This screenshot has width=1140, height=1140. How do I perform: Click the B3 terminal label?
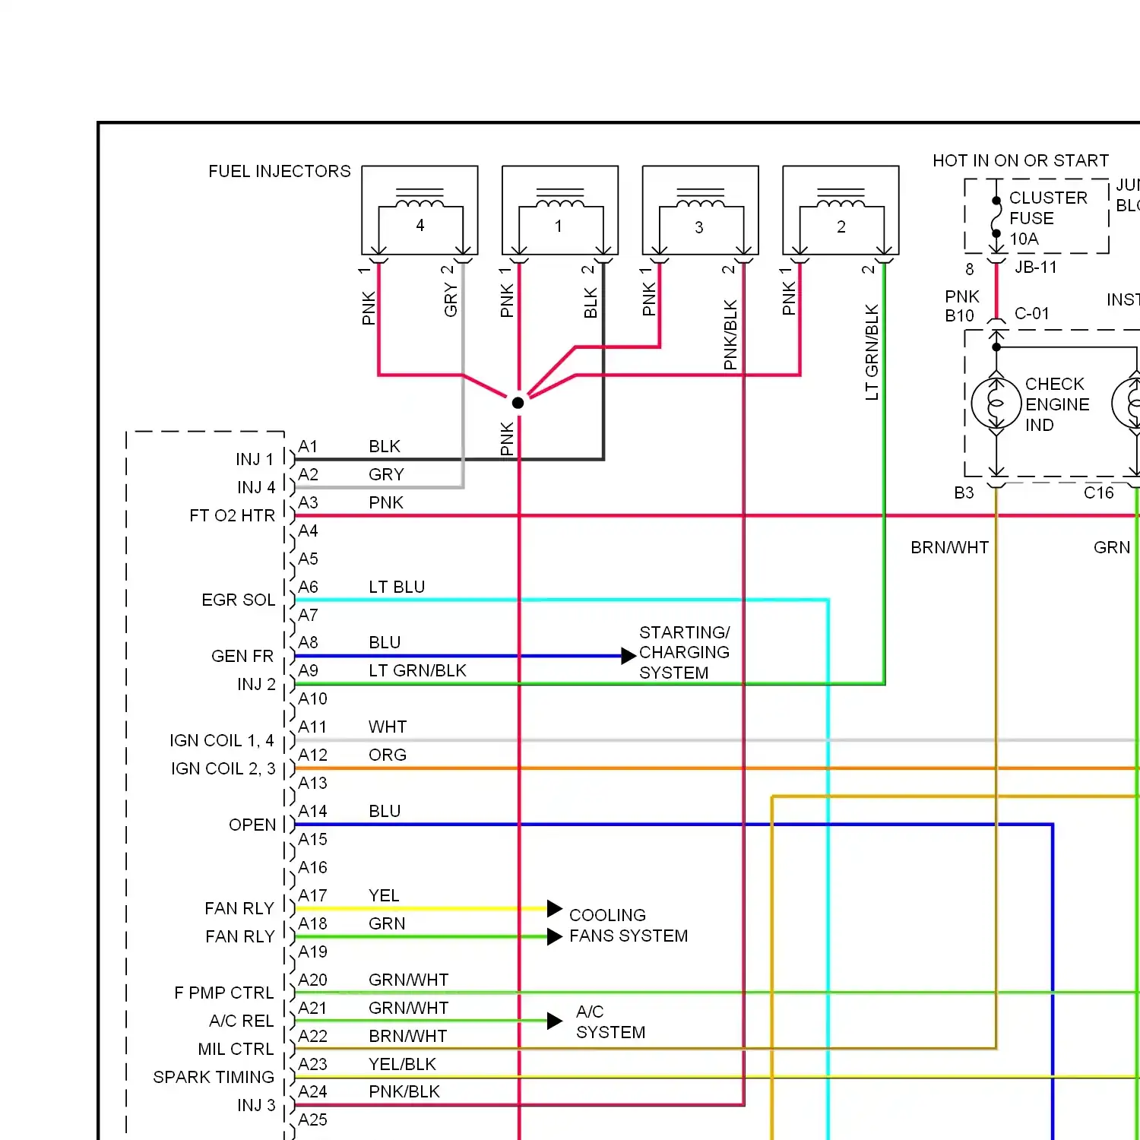[964, 492]
